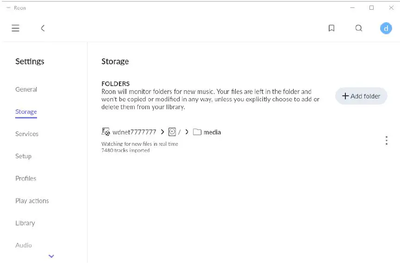Open the Library settings section

click(25, 223)
